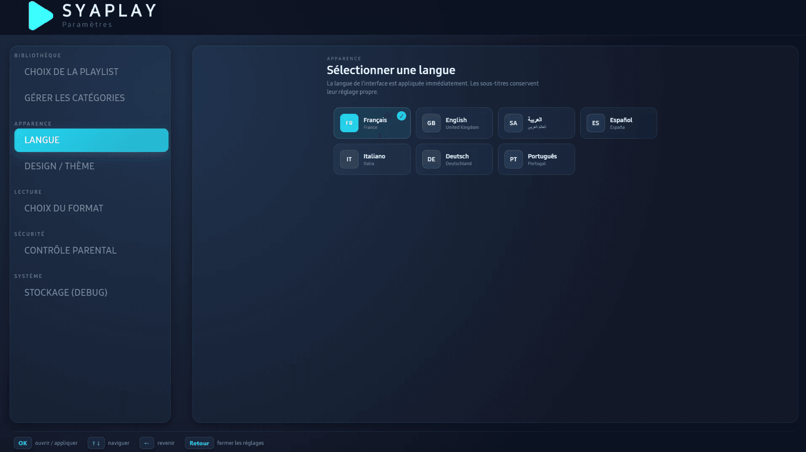Click the IT flag badge
806x452 pixels.
point(349,159)
